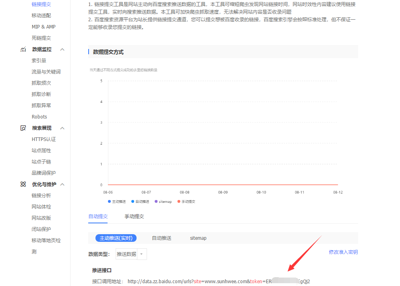Open 移动适配 in the sidebar

click(x=41, y=16)
